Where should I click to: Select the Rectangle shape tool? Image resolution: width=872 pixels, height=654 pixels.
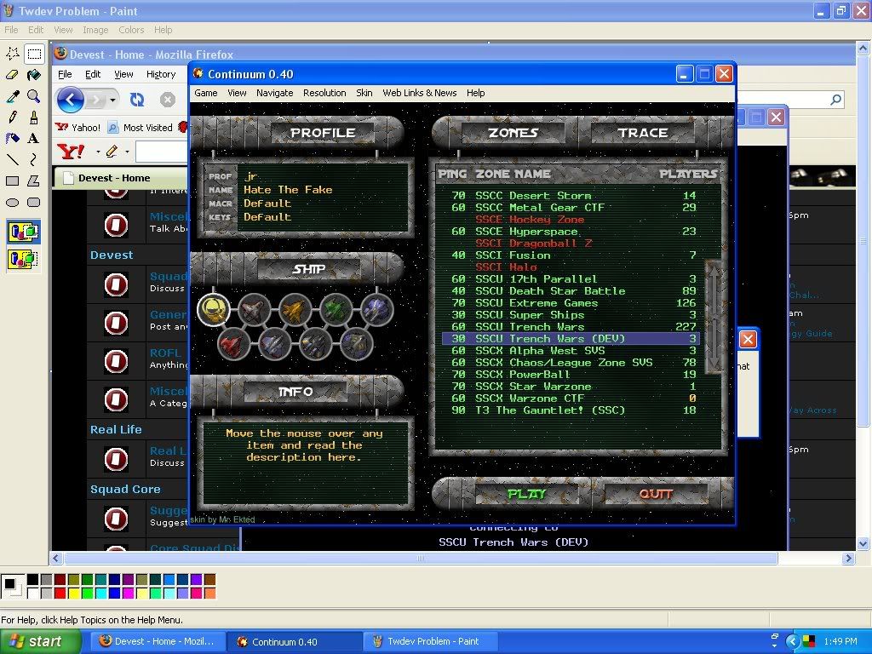tap(12, 181)
